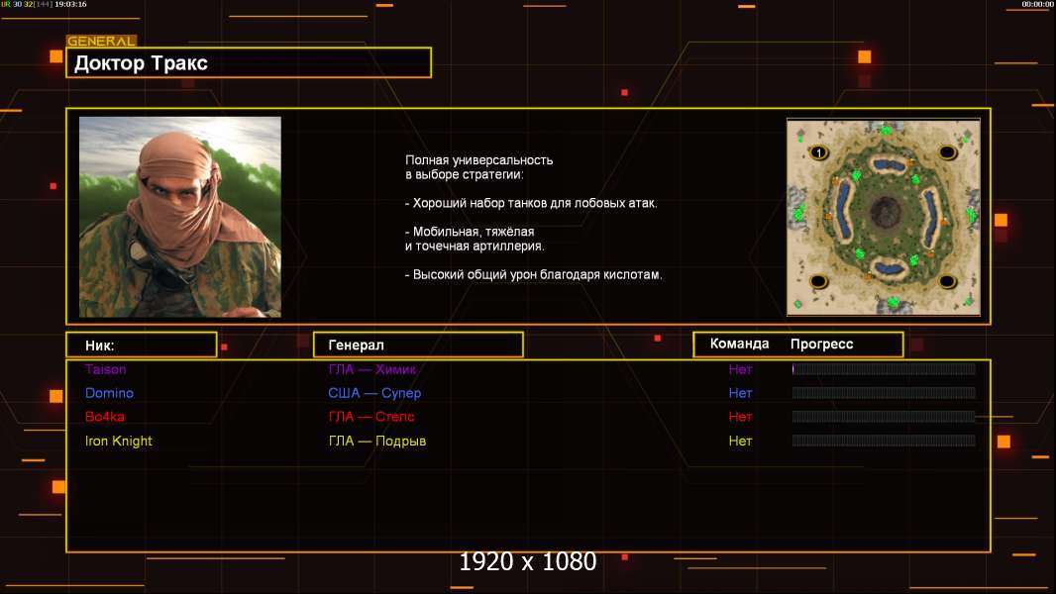Click Bo4ka's team value Нет
This screenshot has width=1056, height=594.
[740, 417]
